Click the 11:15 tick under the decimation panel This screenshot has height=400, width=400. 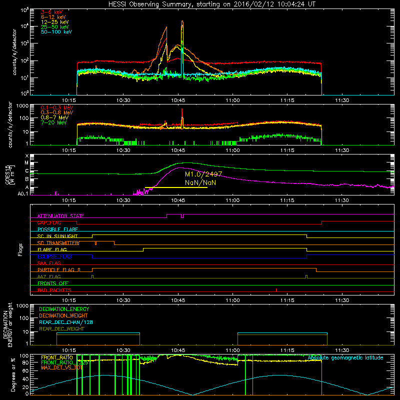tap(287, 350)
